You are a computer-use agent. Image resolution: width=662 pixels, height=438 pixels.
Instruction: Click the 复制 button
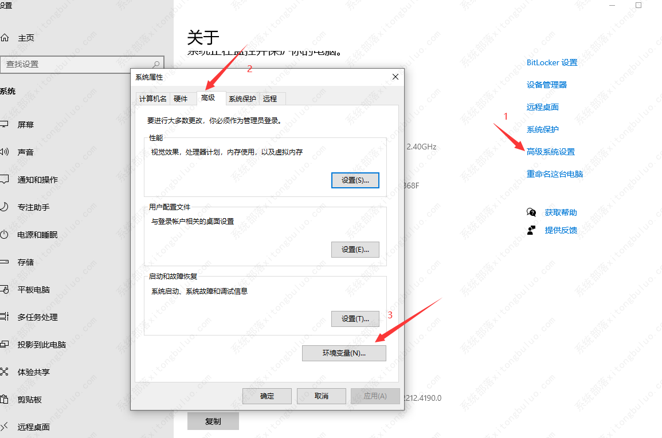[x=213, y=421]
